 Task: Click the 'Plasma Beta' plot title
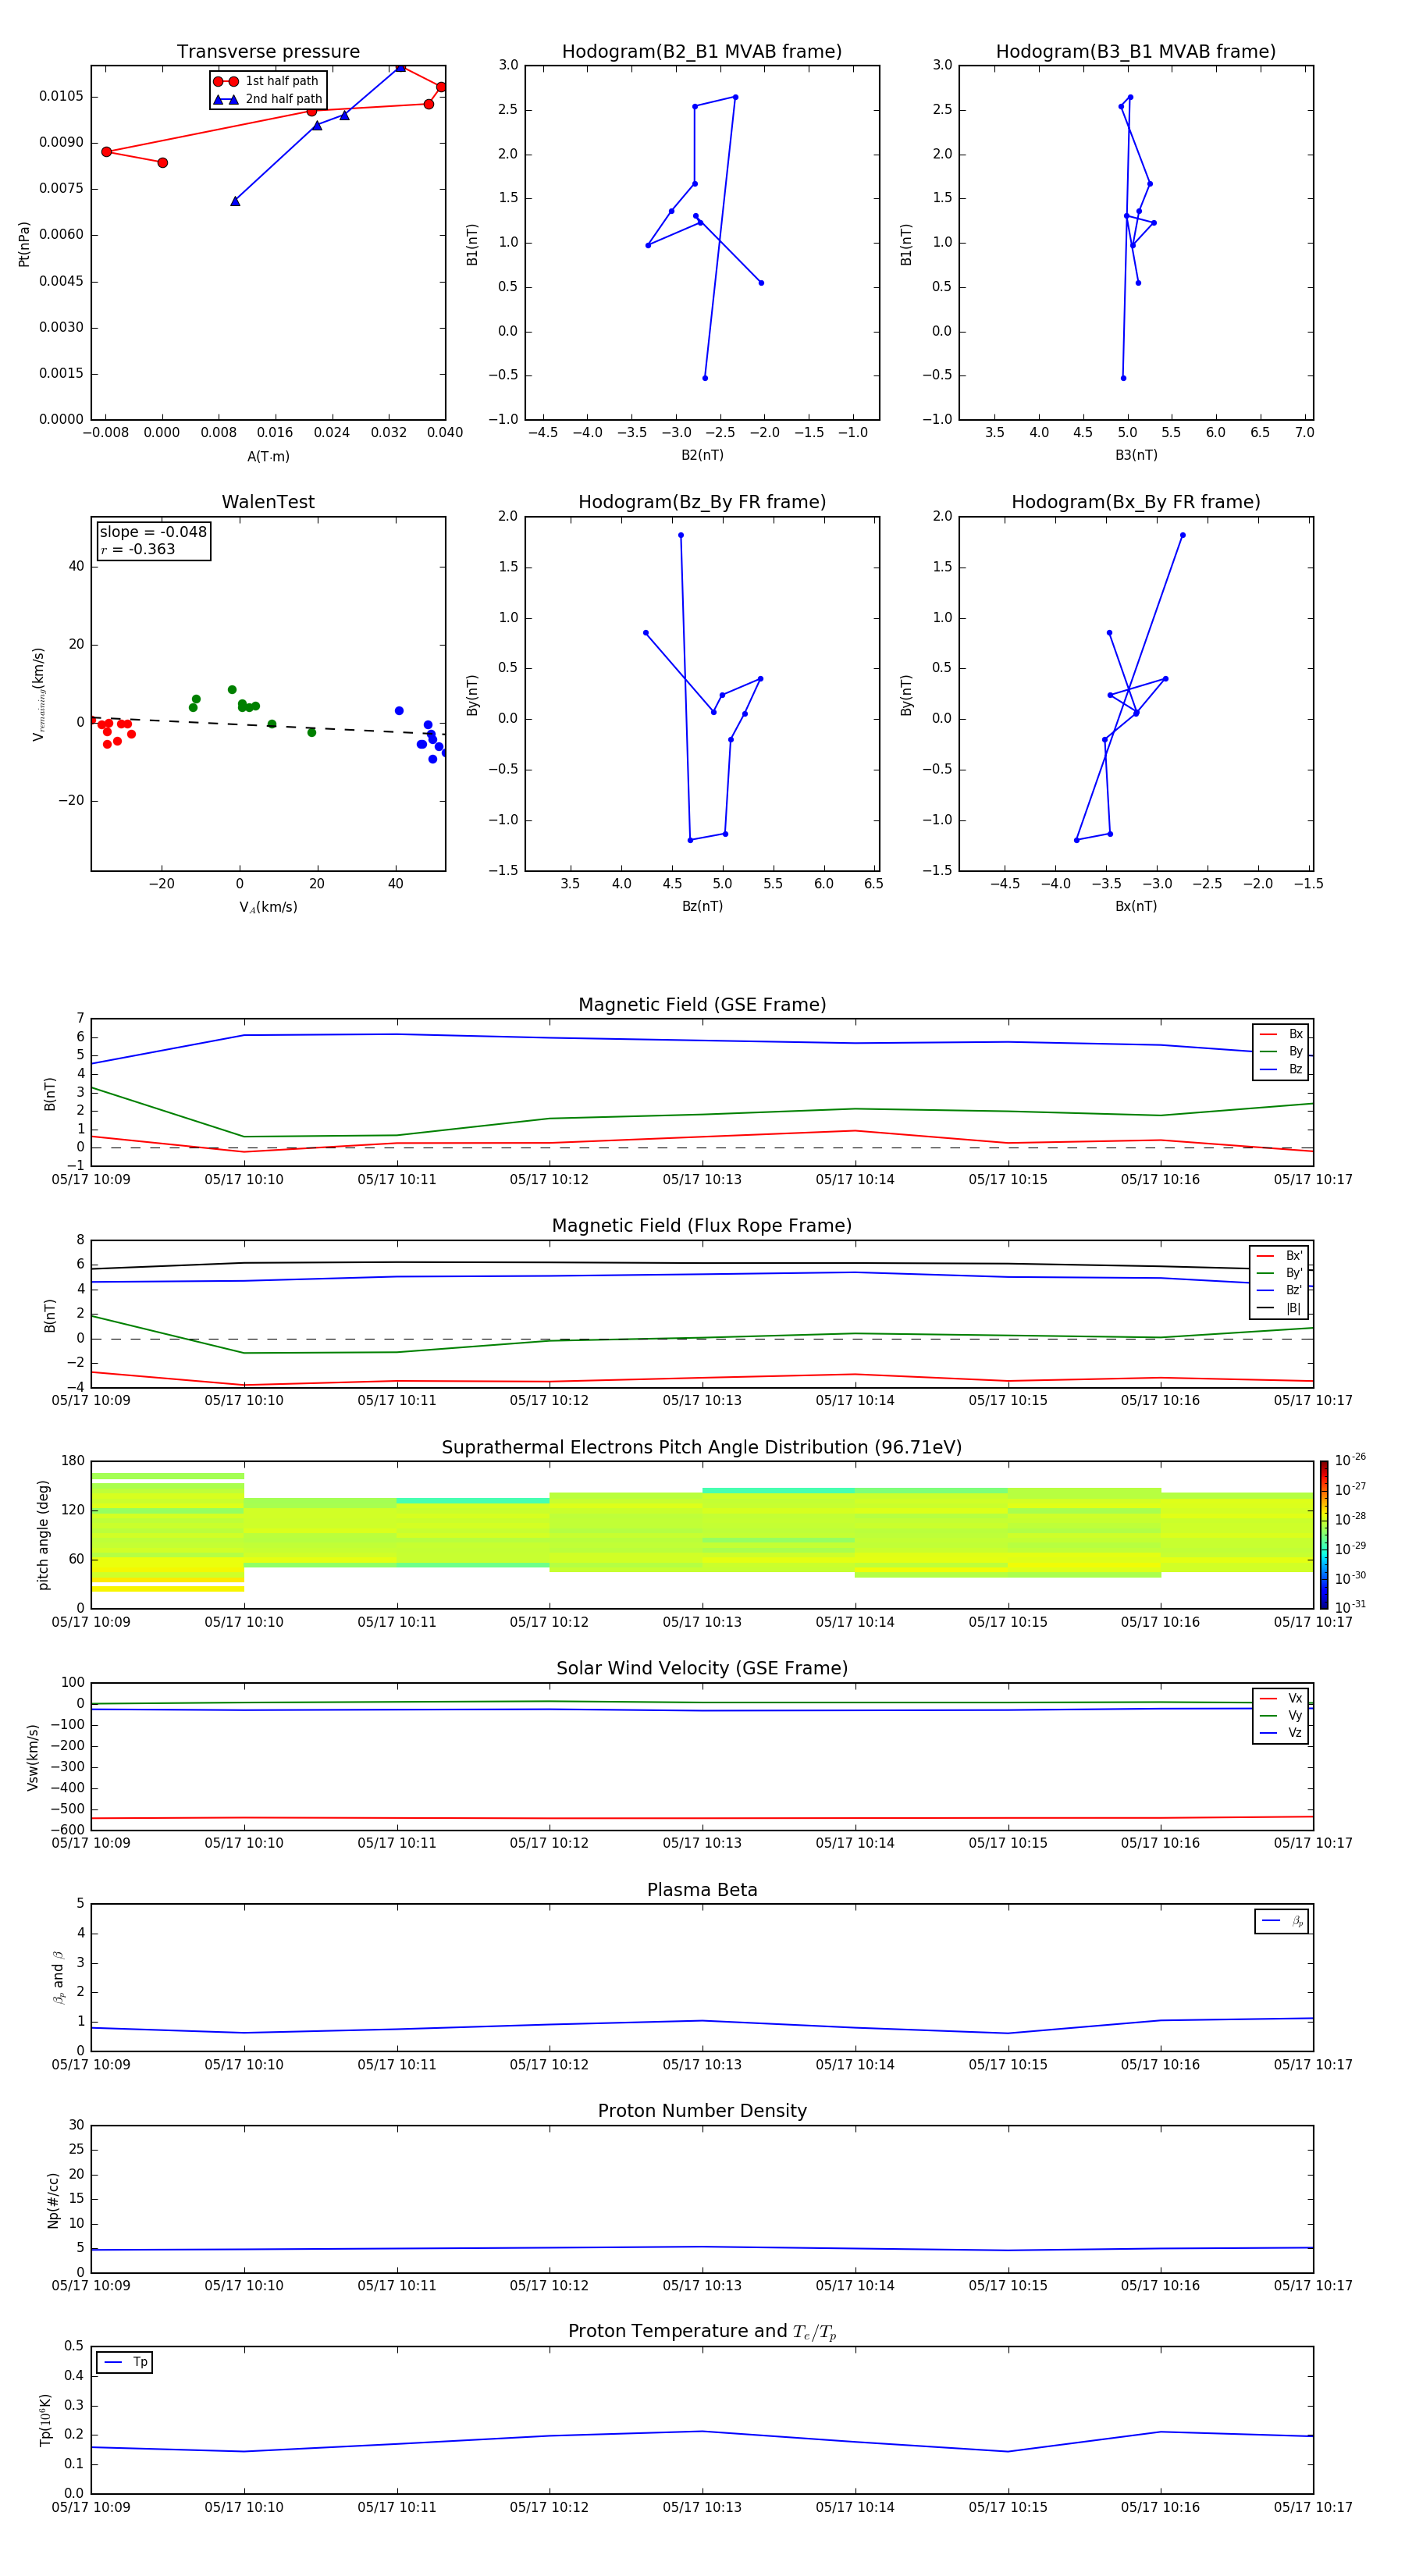[x=701, y=1890]
